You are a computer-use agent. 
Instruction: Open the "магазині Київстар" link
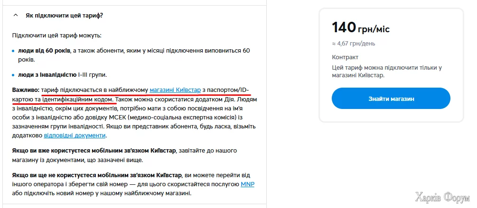(x=175, y=90)
